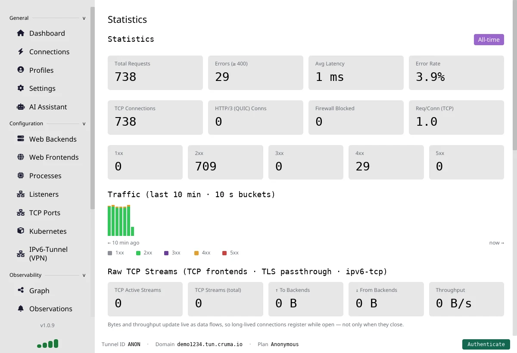Open the Dashboard page
This screenshot has width=517, height=353.
click(x=47, y=33)
